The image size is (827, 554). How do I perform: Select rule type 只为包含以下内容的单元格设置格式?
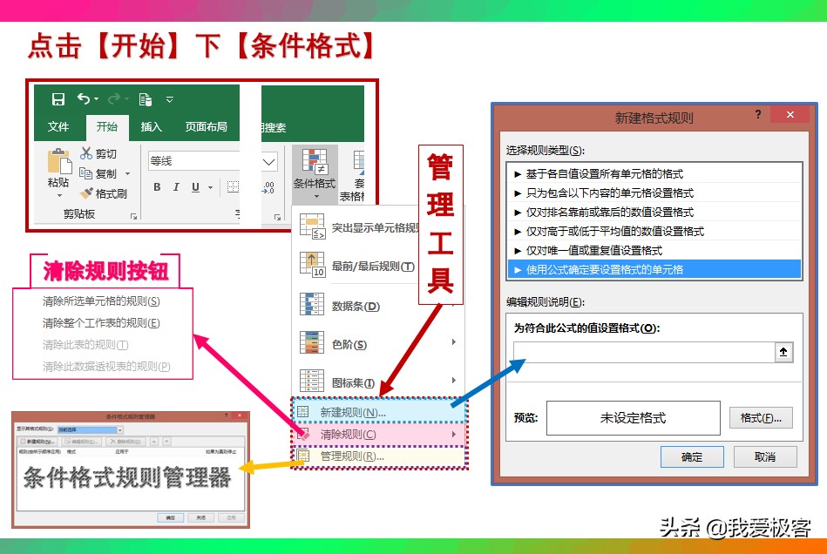(x=654, y=193)
